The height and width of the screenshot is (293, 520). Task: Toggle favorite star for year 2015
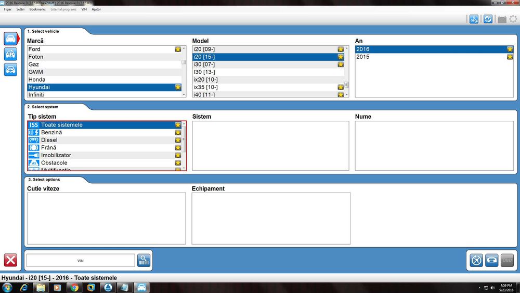point(510,57)
